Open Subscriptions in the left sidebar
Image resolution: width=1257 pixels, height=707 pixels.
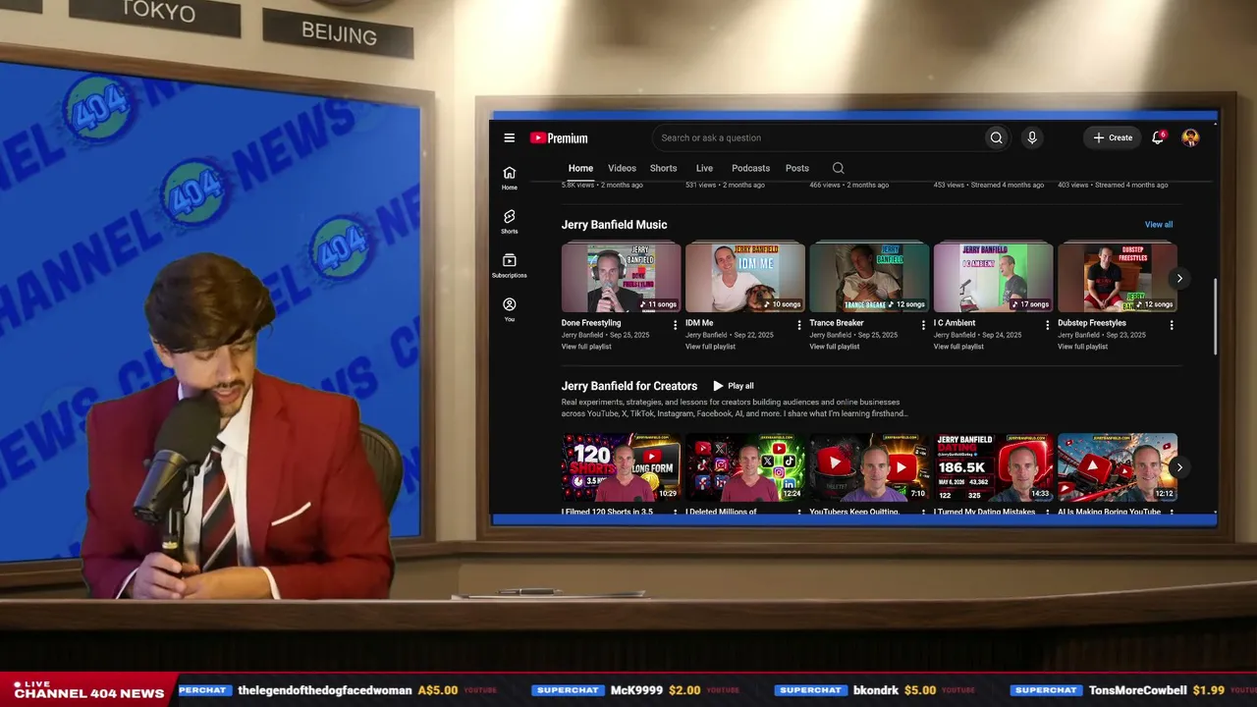509,265
